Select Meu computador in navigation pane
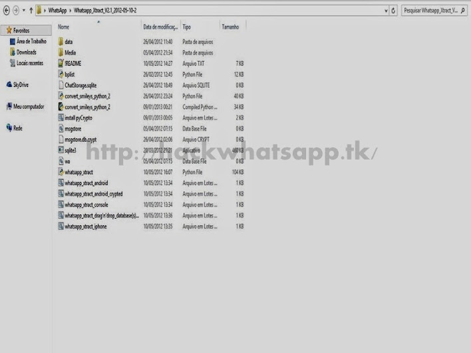 click(25, 106)
